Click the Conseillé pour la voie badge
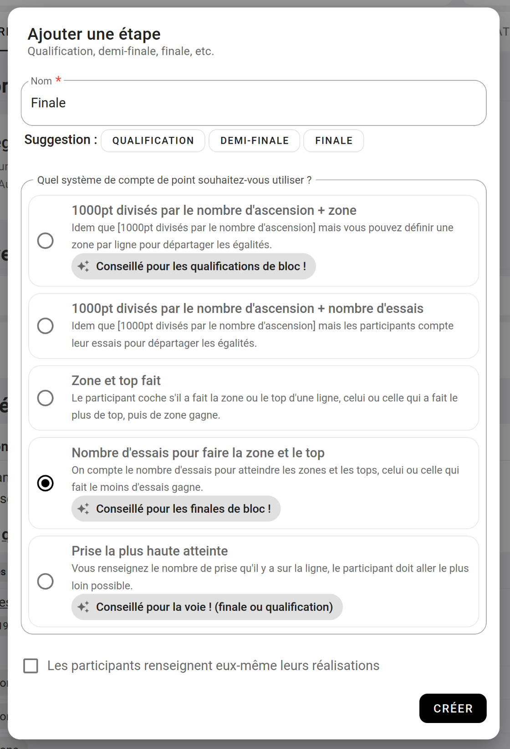Screen dimensions: 510x749 [214, 607]
